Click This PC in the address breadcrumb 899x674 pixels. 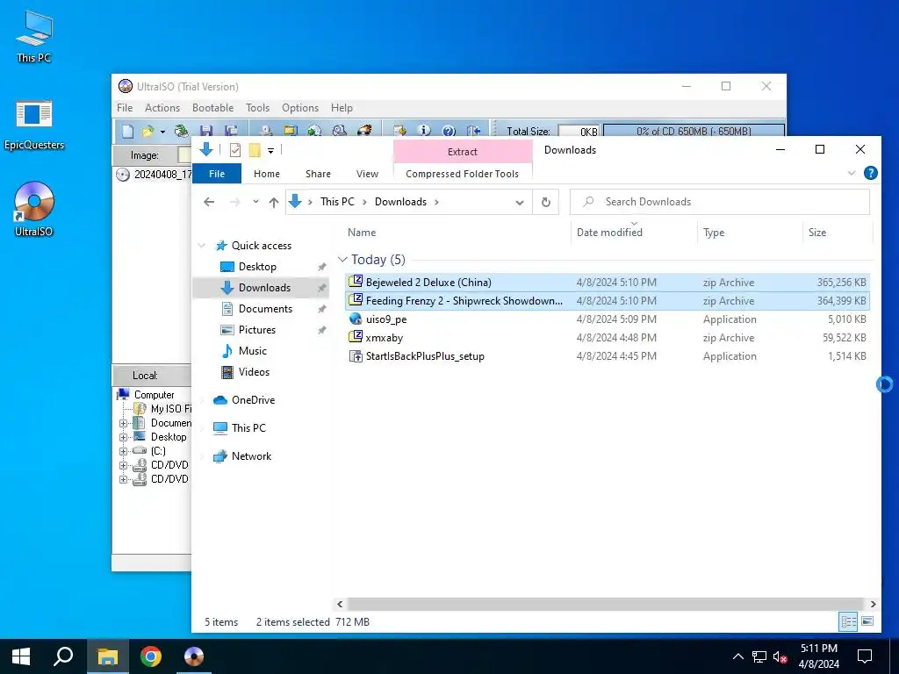(337, 202)
